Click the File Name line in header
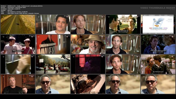This screenshot has width=176, height=99. tap(22, 6)
